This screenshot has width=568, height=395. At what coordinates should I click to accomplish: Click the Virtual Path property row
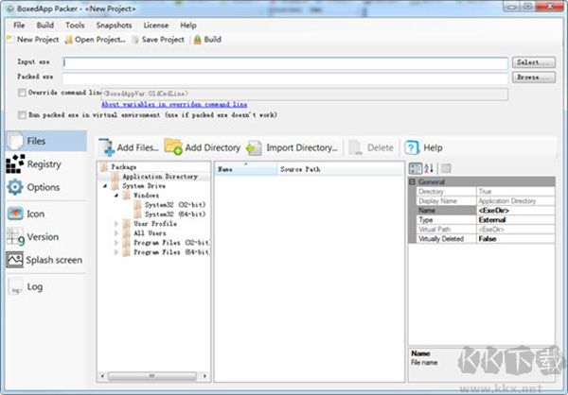[486, 230]
